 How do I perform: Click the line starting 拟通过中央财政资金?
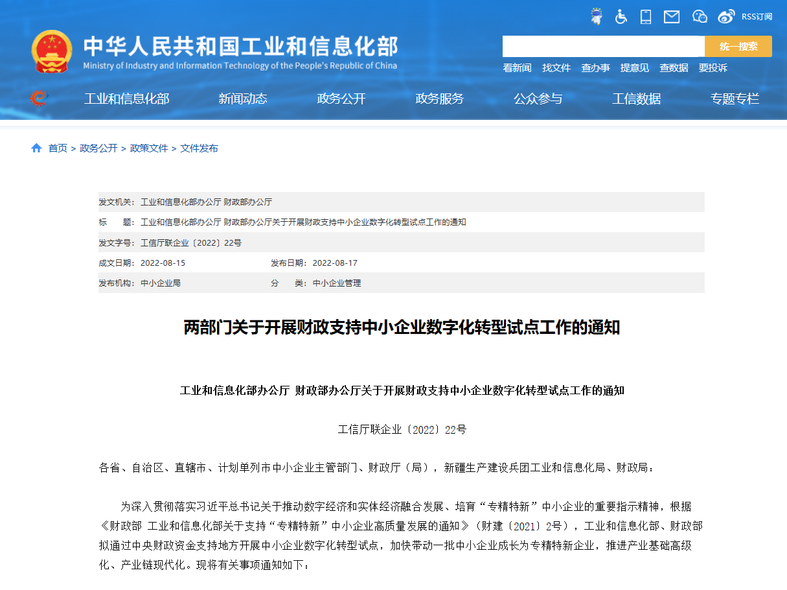pyautogui.click(x=395, y=545)
